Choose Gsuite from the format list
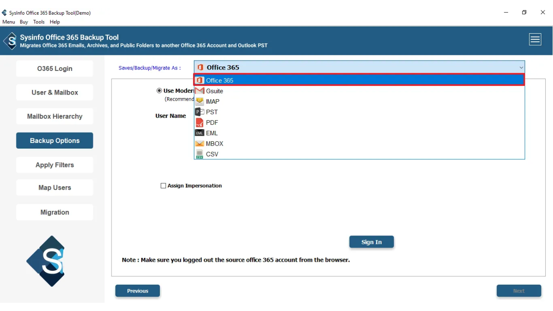The height and width of the screenshot is (311, 553). (x=359, y=91)
